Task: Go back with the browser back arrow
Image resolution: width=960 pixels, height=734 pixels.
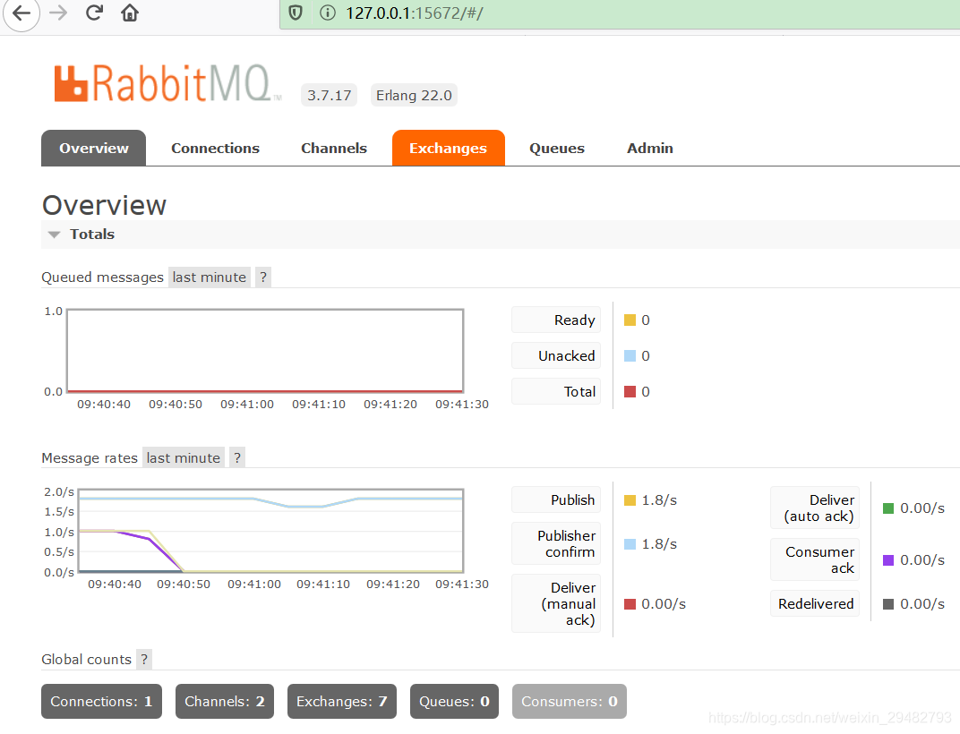Action: pos(21,13)
